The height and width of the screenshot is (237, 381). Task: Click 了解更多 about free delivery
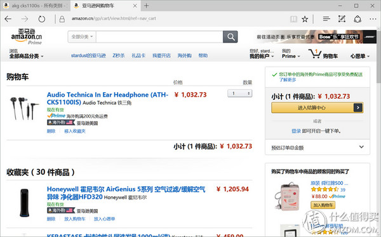point(288,79)
